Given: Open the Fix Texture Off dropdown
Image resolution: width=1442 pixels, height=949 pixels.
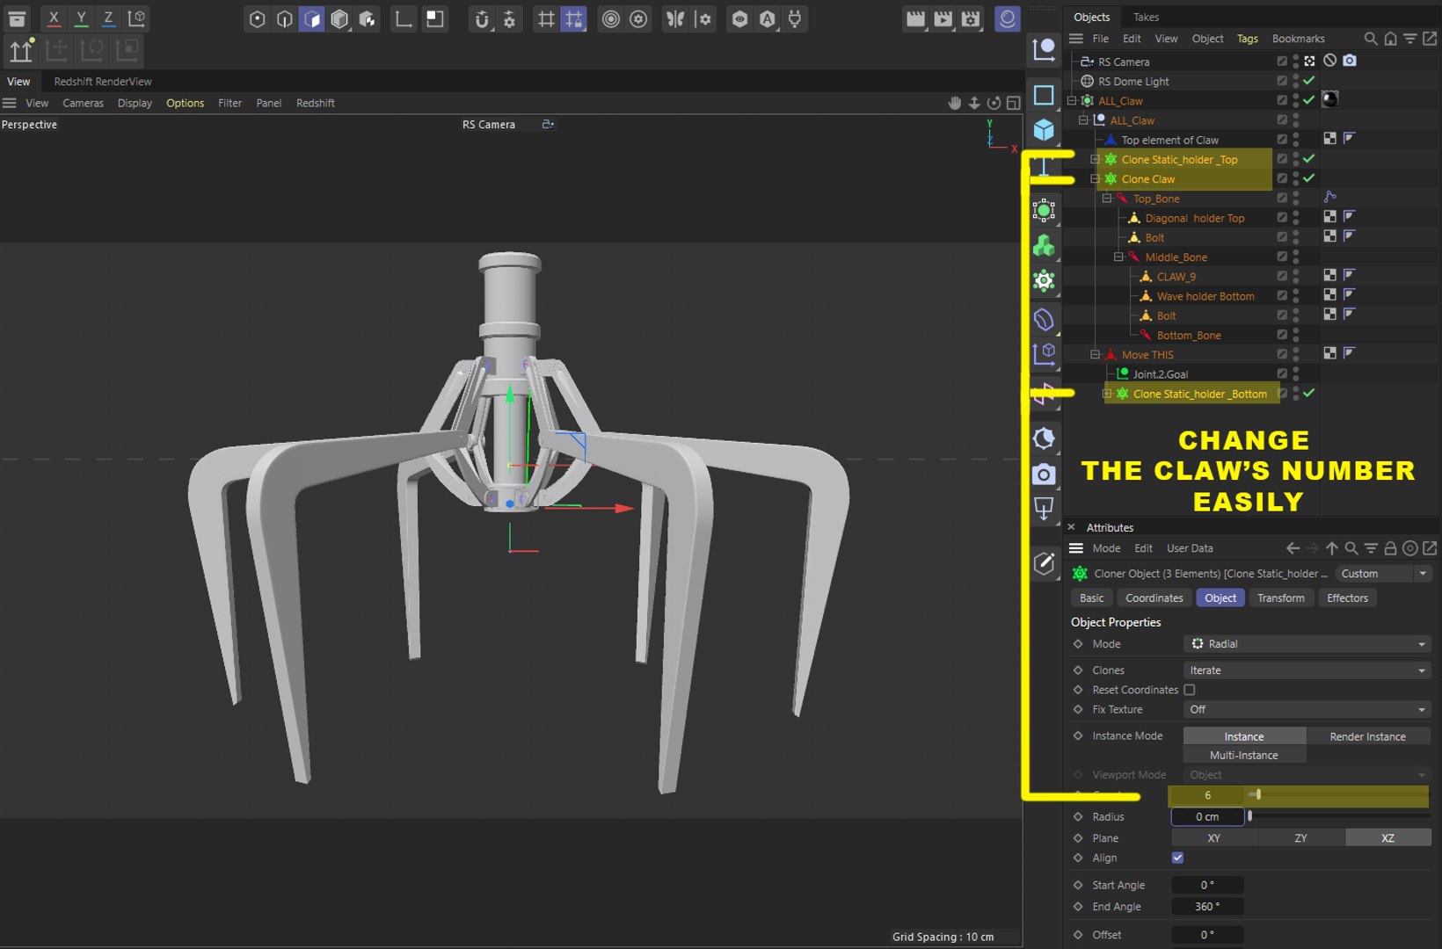Looking at the screenshot, I should 1307,709.
